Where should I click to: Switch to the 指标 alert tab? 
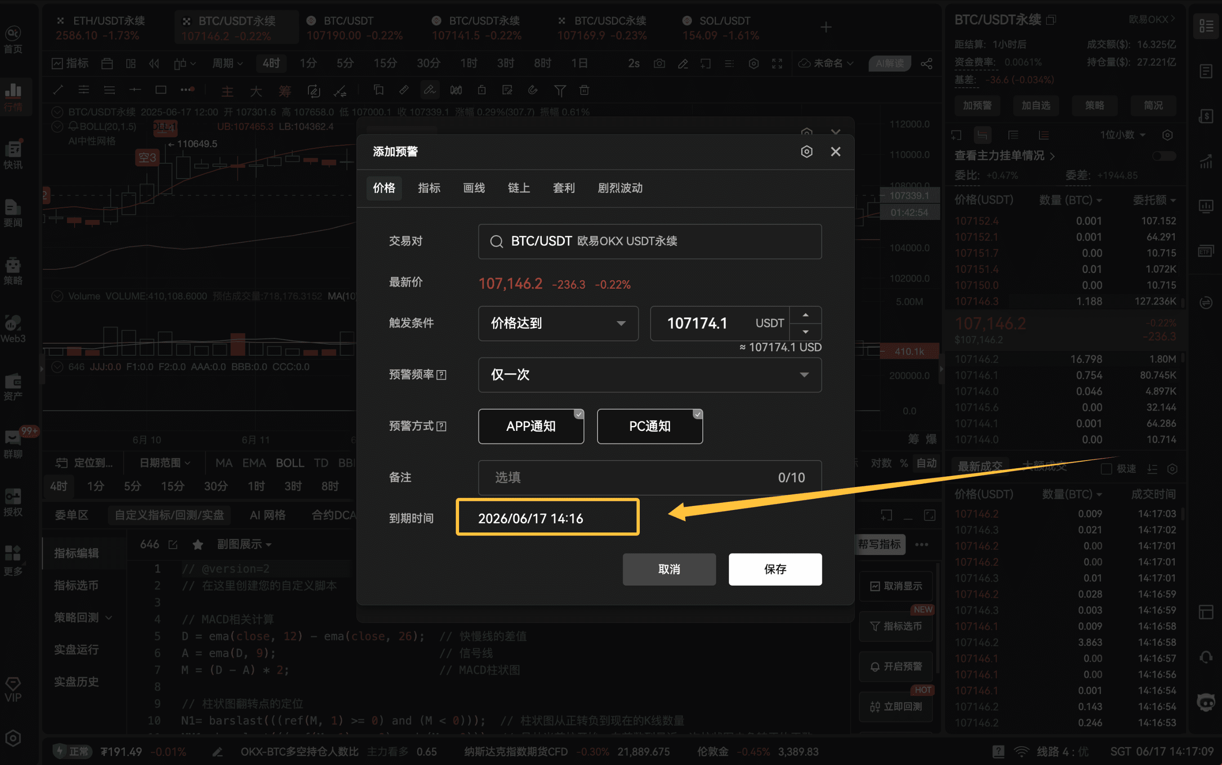click(429, 188)
